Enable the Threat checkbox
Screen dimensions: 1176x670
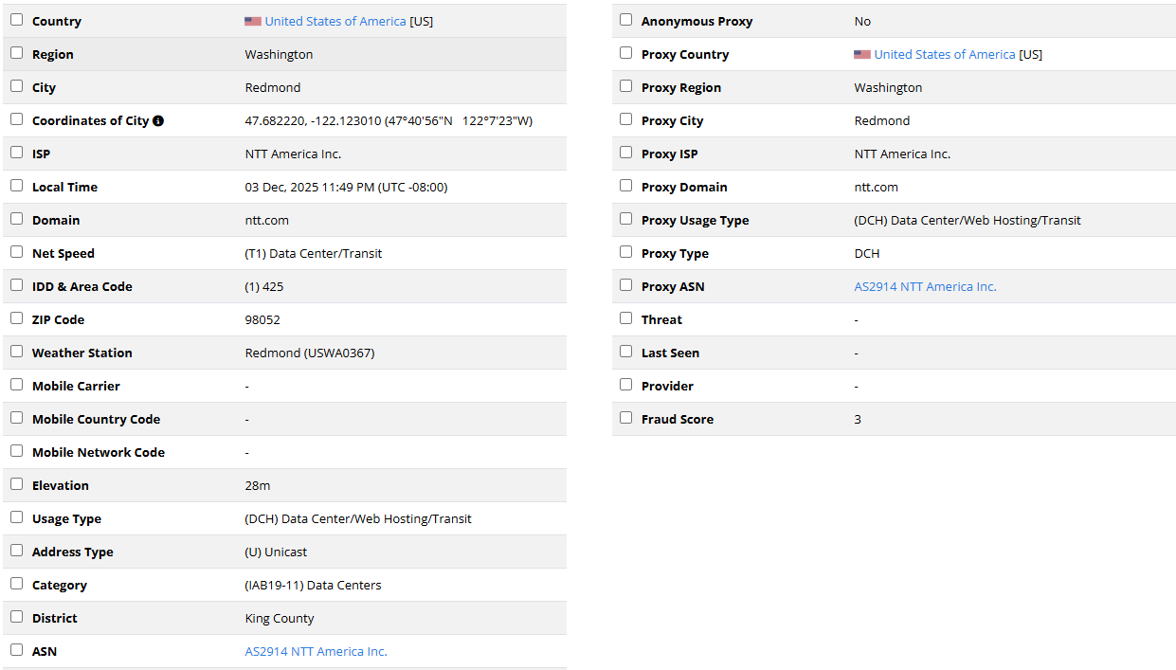point(626,318)
